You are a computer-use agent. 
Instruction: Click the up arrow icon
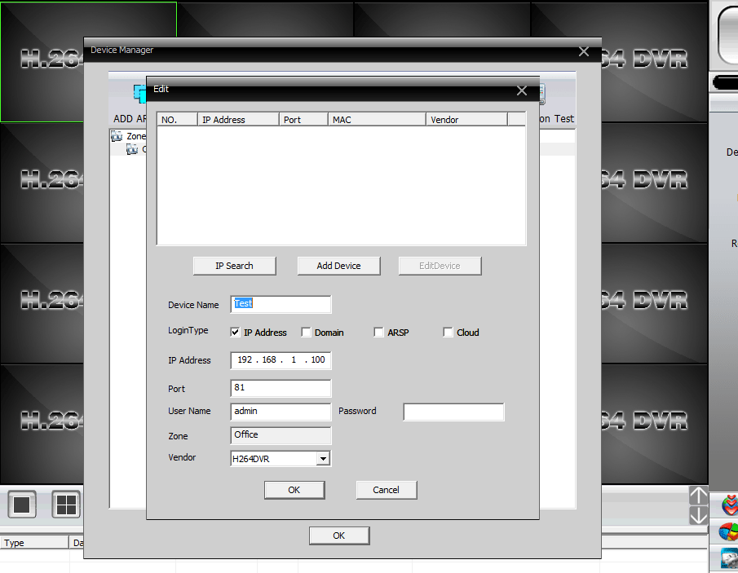pyautogui.click(x=699, y=496)
